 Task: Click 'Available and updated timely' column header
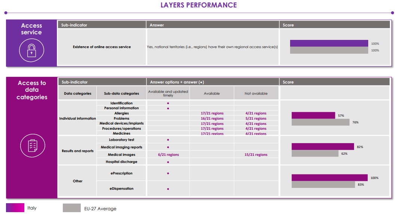click(x=168, y=93)
